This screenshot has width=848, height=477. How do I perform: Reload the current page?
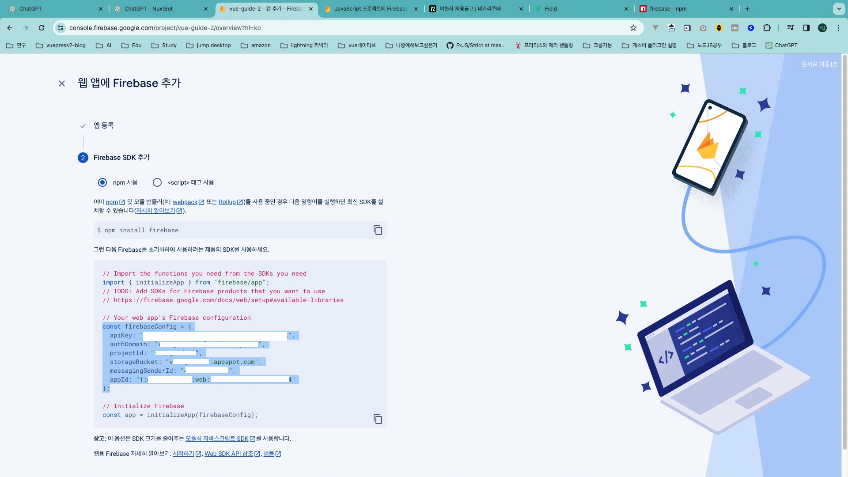click(42, 28)
